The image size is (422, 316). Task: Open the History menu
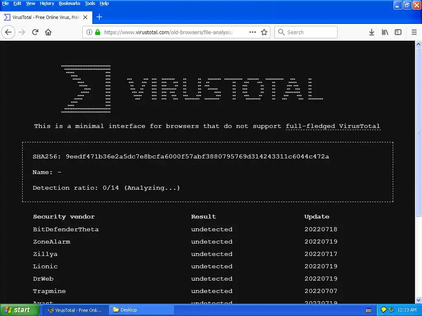(47, 3)
